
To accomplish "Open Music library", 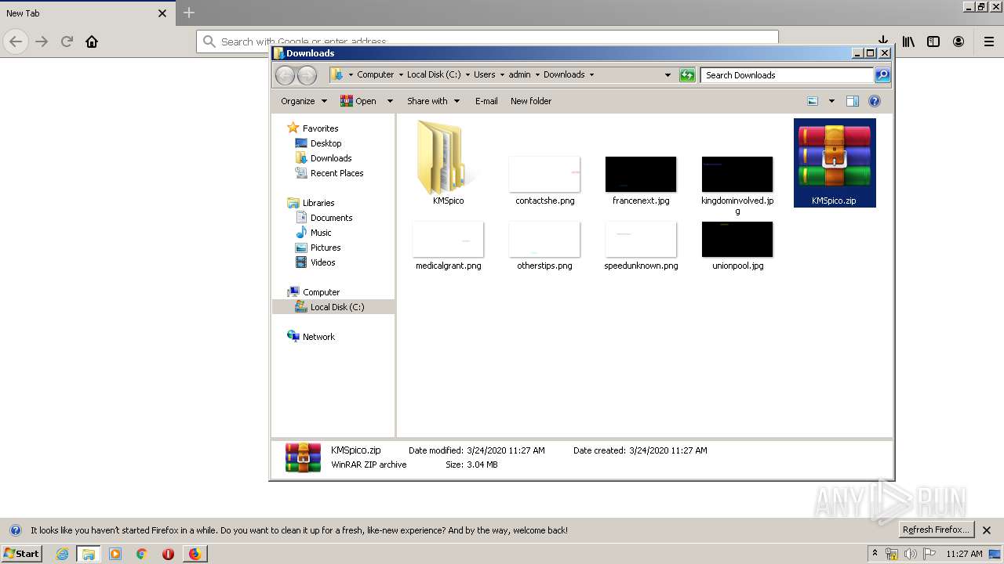I will (x=314, y=233).
